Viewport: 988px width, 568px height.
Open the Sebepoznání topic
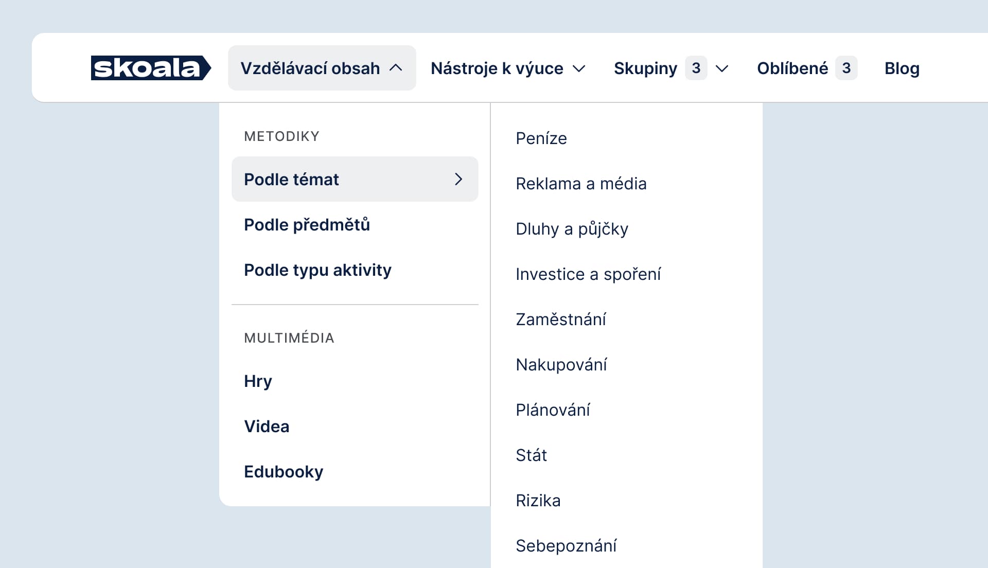click(566, 546)
